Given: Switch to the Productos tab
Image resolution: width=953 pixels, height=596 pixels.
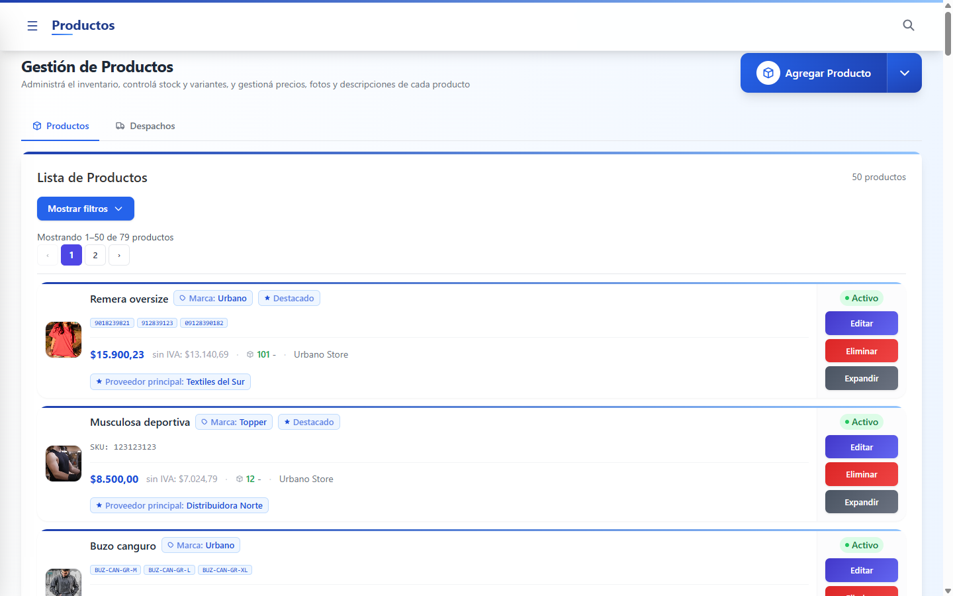Looking at the screenshot, I should pyautogui.click(x=60, y=126).
